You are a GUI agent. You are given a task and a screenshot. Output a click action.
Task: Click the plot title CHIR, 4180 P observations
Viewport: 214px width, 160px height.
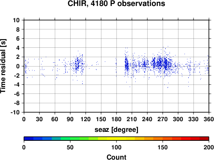[116, 3]
